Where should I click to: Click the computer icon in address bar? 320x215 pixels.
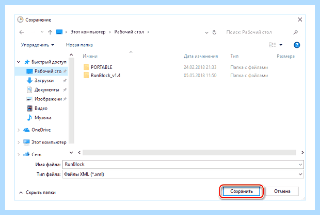pos(59,32)
